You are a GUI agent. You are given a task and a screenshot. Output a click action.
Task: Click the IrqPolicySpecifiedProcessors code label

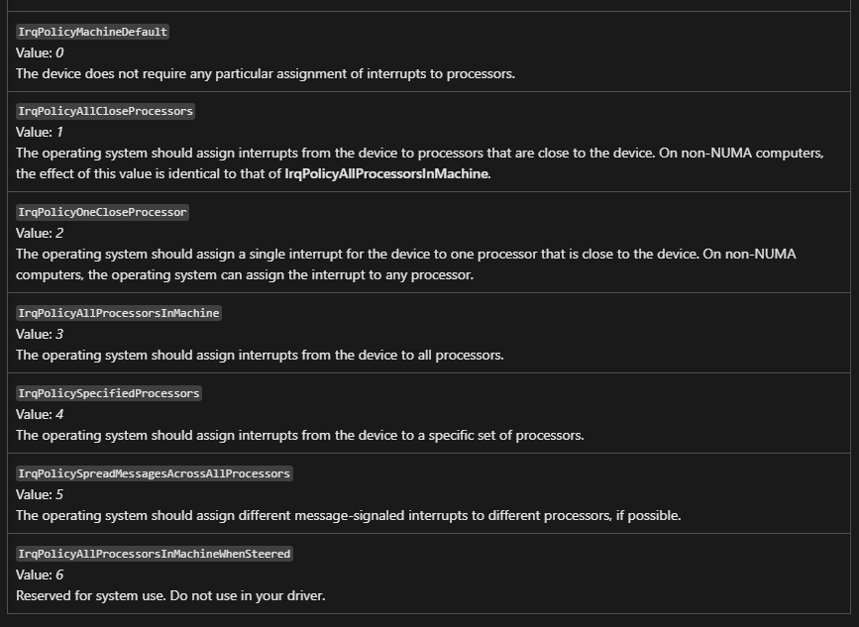coord(109,393)
